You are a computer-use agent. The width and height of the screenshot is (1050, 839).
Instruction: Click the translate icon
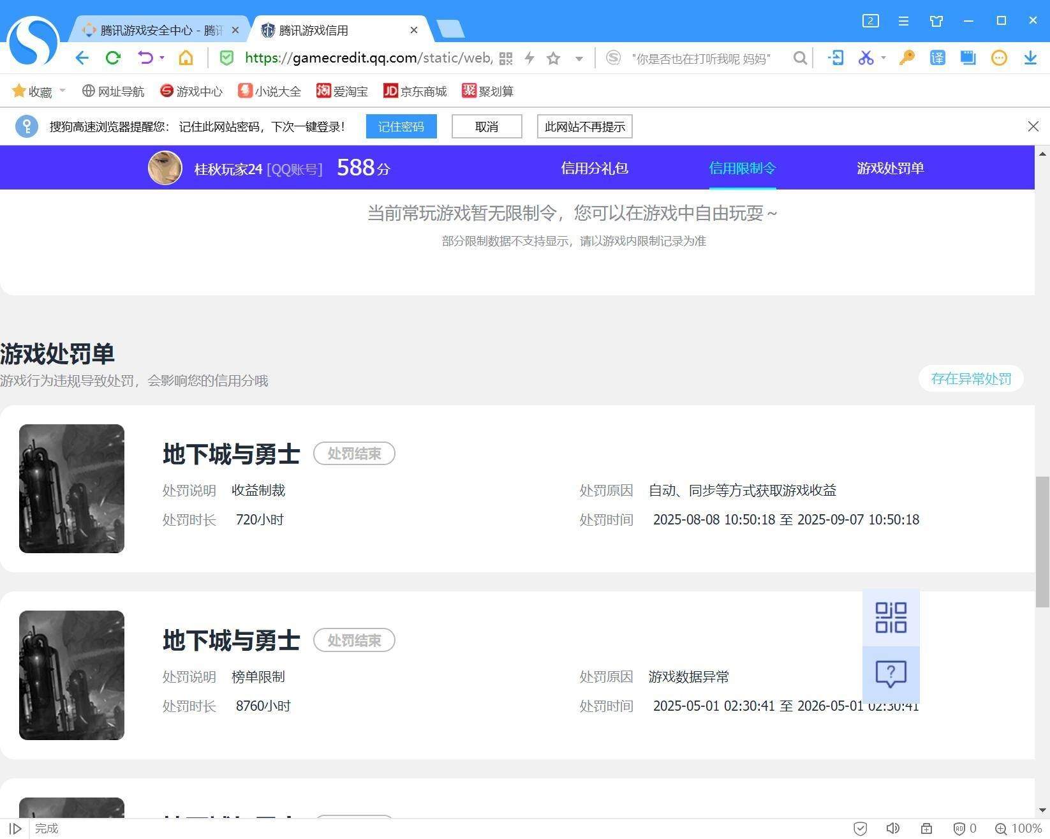point(937,58)
